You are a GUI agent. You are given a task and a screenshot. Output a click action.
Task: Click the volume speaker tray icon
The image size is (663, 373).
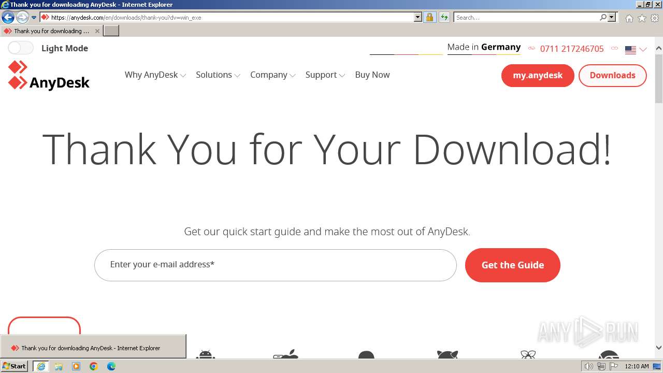(589, 366)
